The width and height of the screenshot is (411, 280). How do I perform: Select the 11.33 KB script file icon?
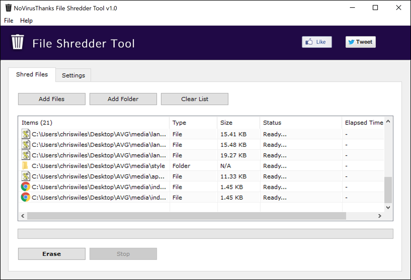[26, 176]
